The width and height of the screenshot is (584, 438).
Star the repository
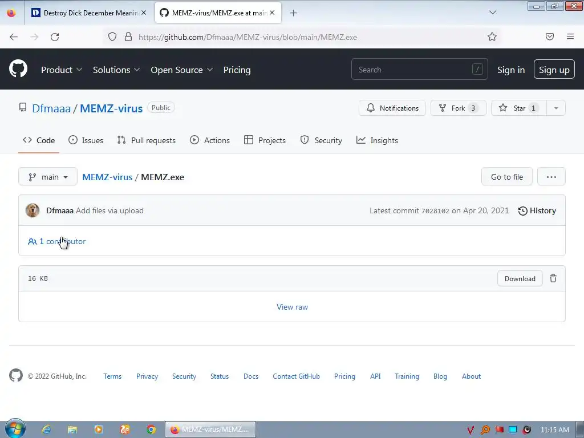(x=519, y=108)
